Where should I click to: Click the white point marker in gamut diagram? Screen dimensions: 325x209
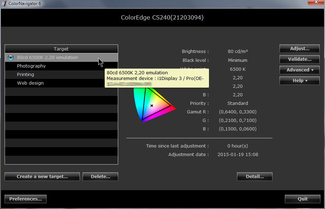click(x=152, y=106)
